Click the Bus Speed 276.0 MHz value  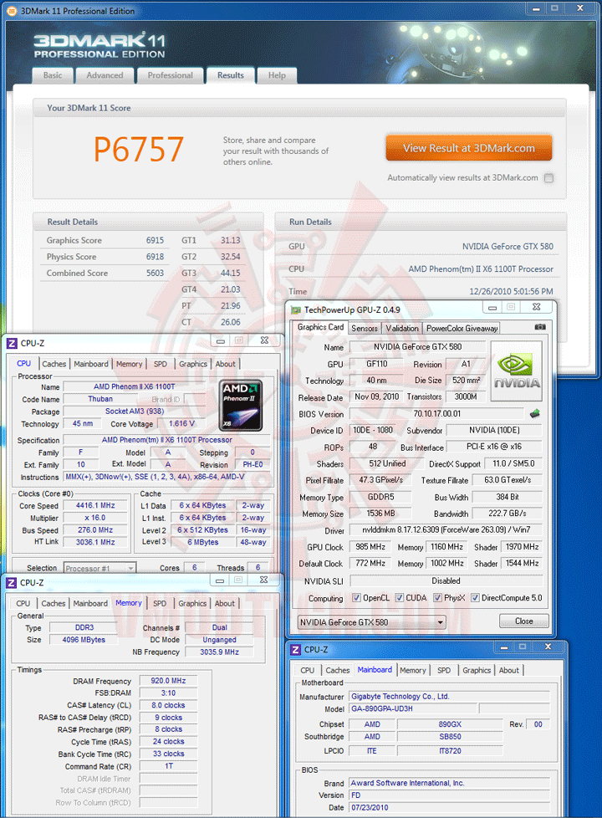(95, 530)
